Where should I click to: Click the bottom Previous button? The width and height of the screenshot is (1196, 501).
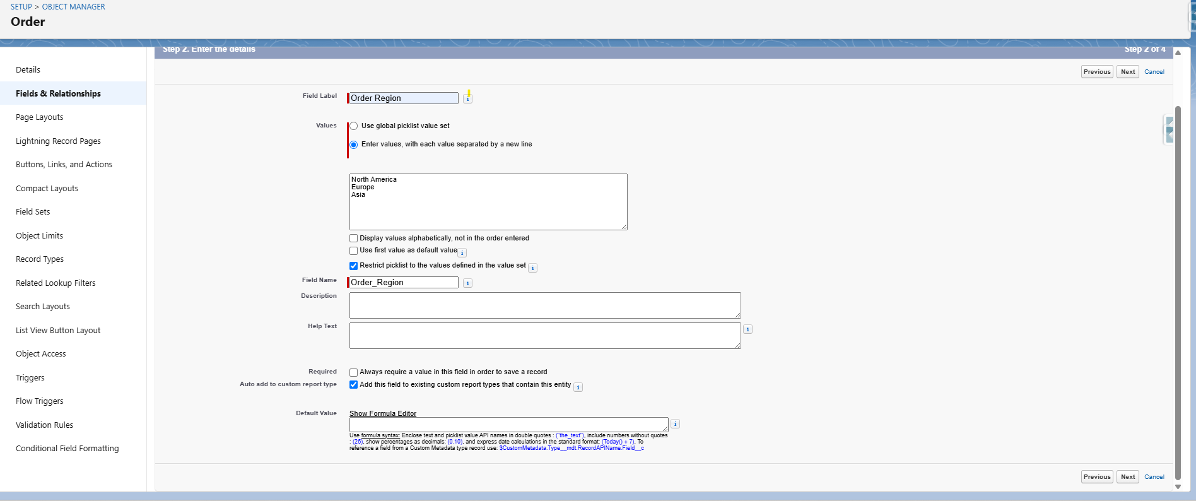1096,477
